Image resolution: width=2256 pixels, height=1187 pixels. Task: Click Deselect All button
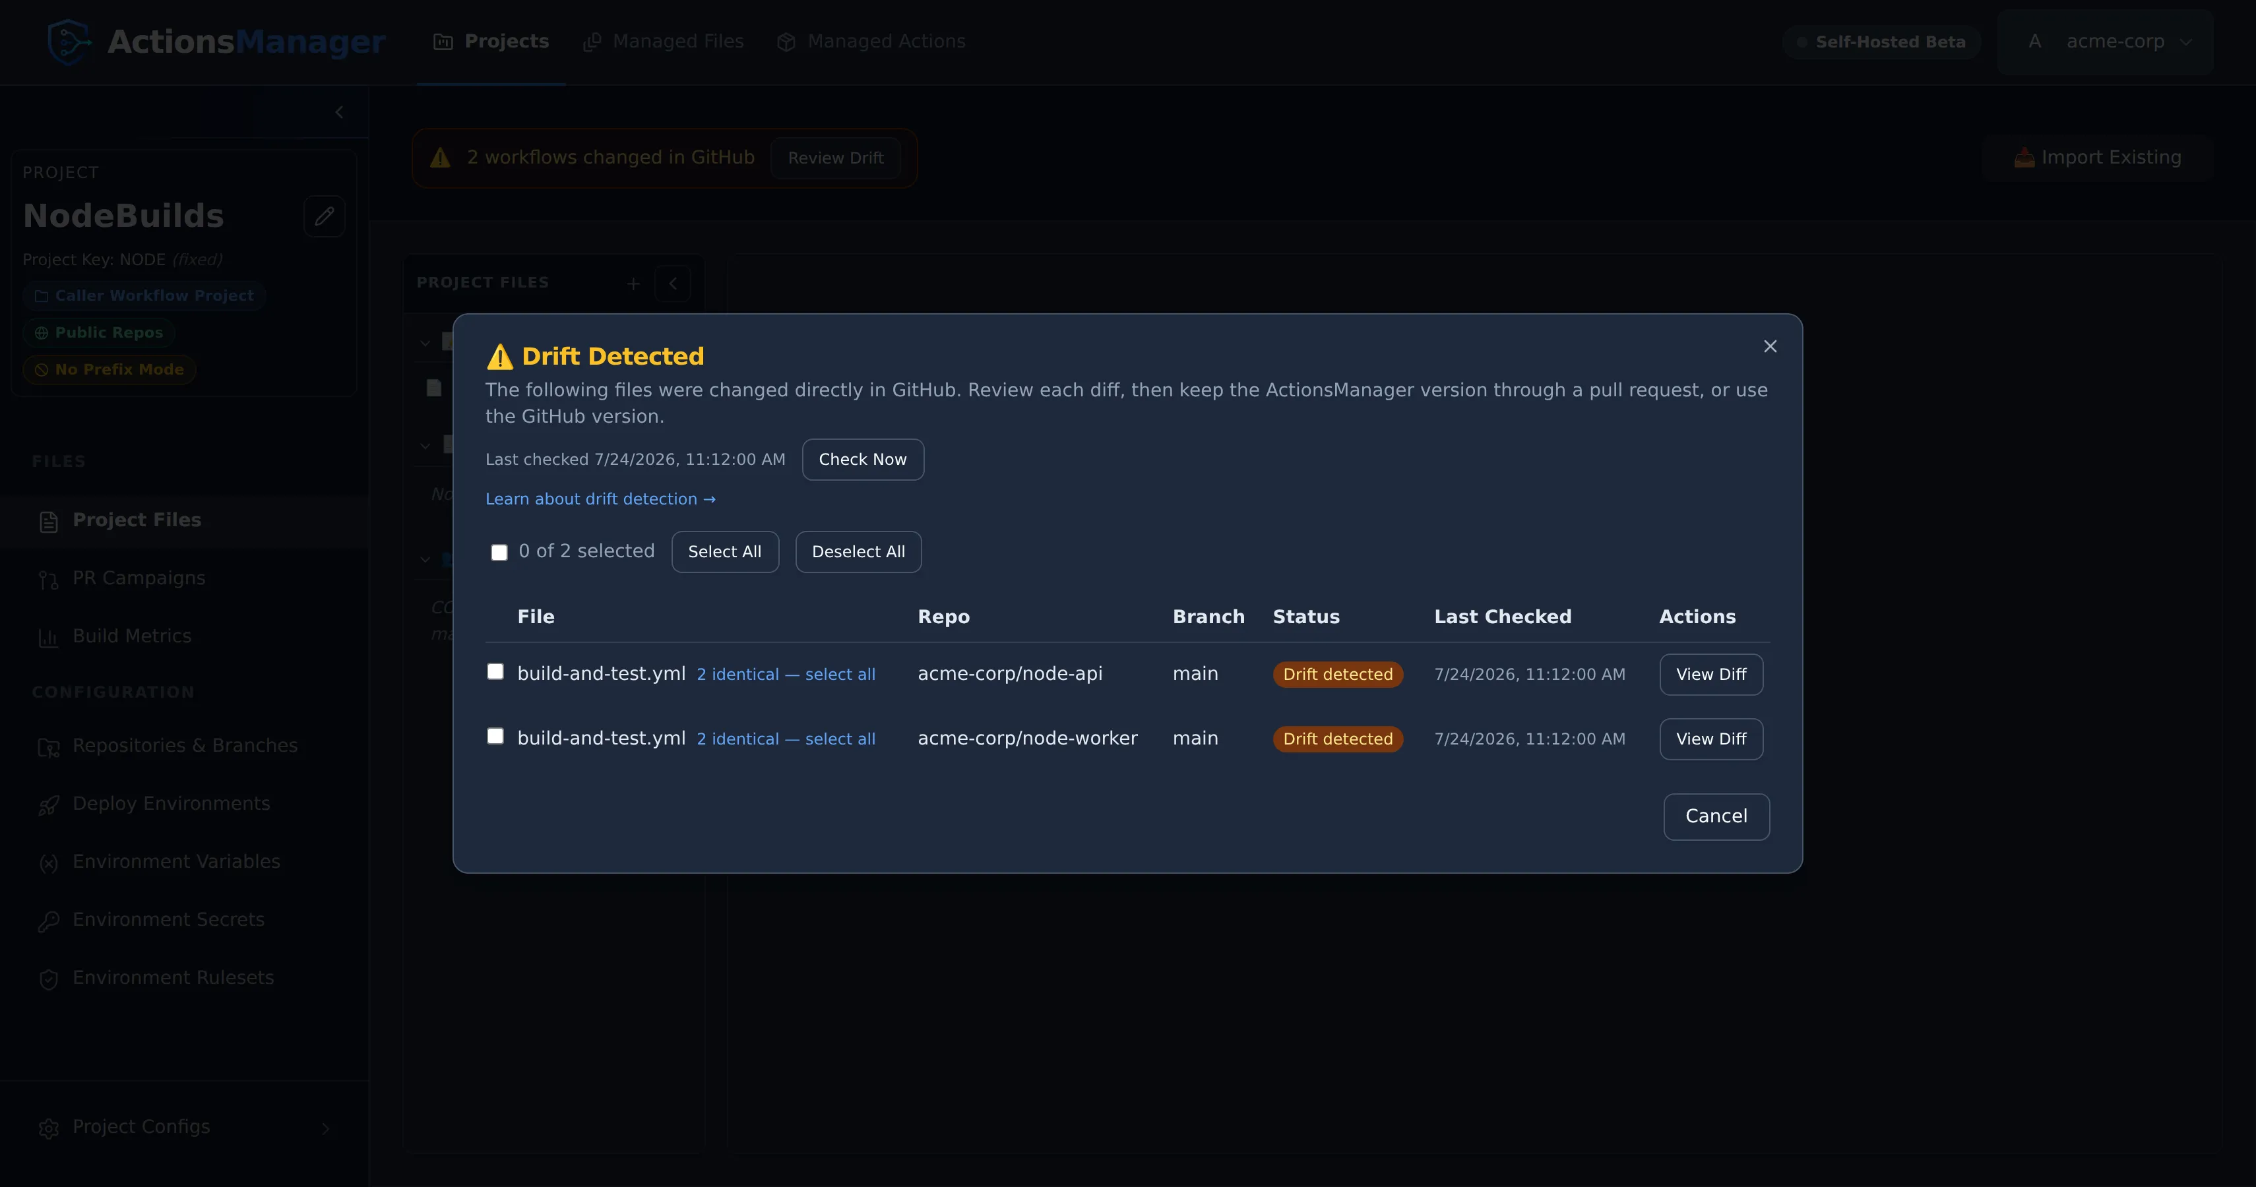(858, 551)
